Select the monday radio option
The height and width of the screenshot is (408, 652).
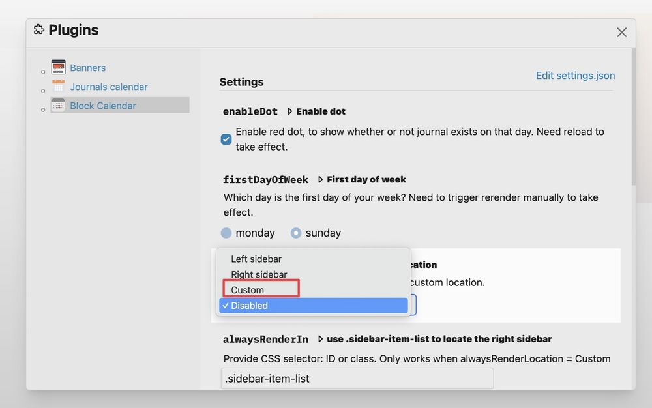pyautogui.click(x=226, y=233)
